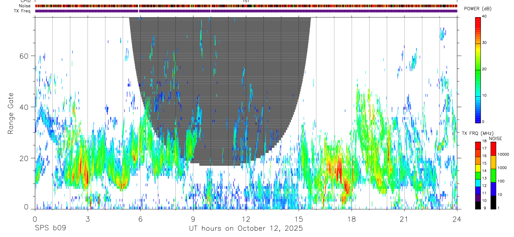The height and width of the screenshot is (237, 514).
Task: Click the '151' CPID value at top
Action: pyautogui.click(x=246, y=1)
